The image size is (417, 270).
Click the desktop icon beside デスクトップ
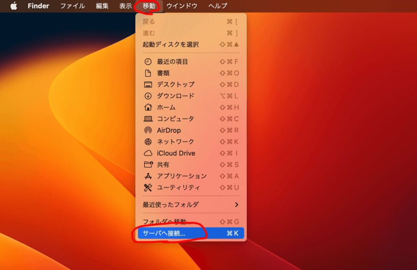(148, 85)
